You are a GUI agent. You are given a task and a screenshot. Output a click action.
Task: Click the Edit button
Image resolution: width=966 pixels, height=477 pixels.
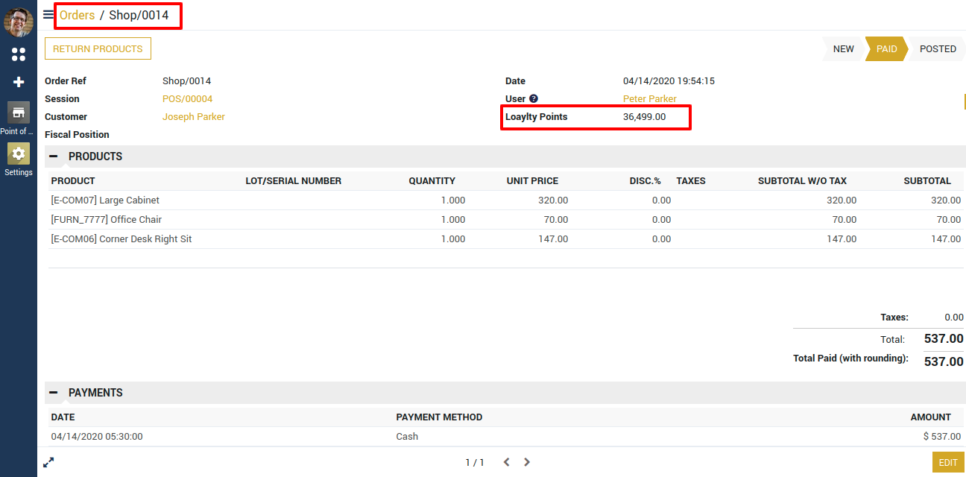pos(948,462)
